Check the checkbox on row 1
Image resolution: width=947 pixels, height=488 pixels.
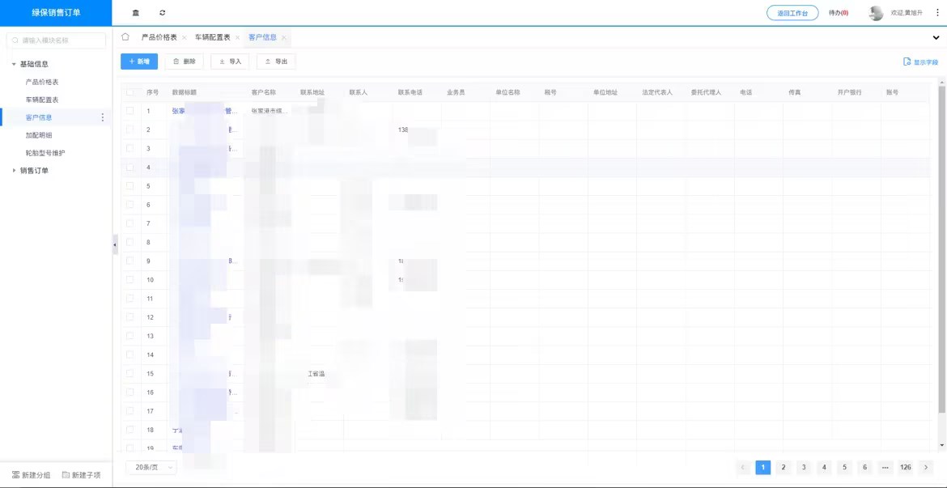130,110
